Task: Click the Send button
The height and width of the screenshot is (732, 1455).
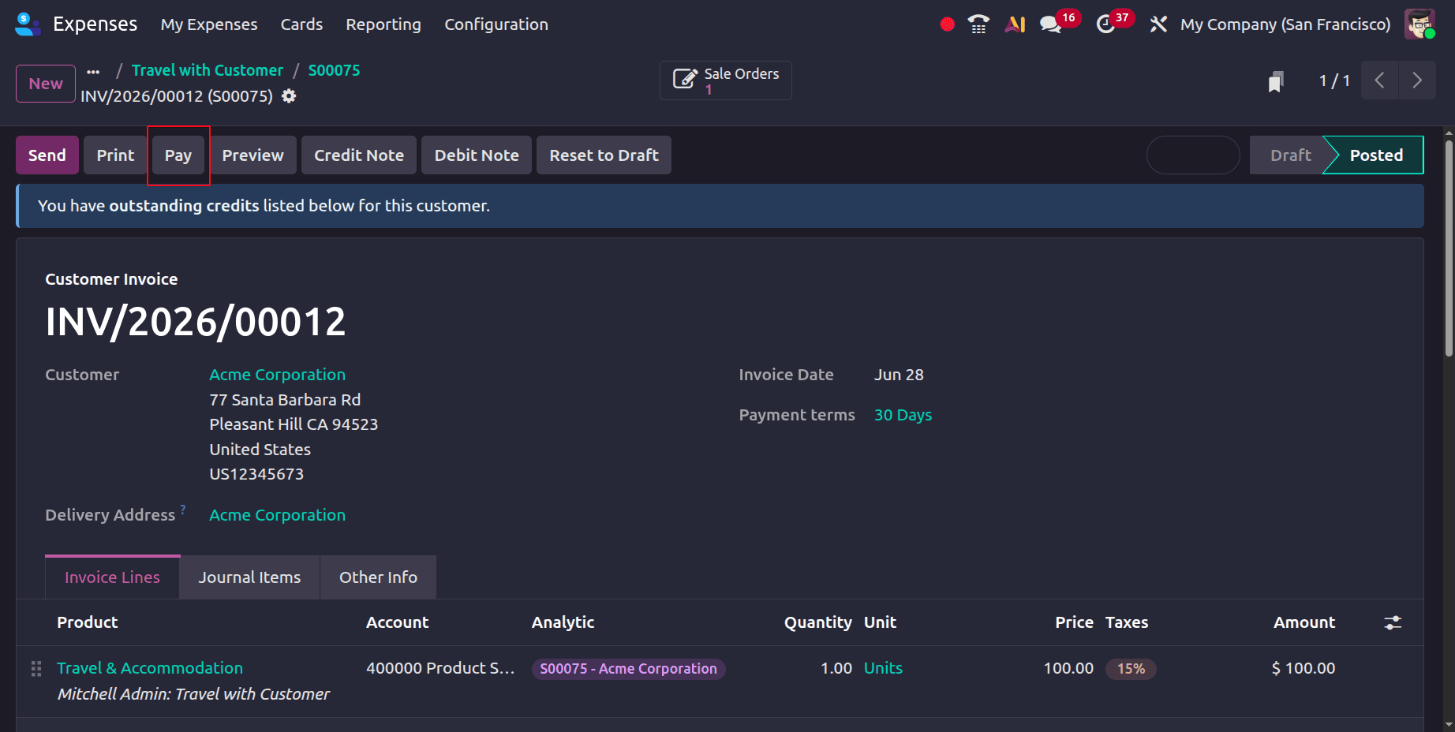Action: 47,155
